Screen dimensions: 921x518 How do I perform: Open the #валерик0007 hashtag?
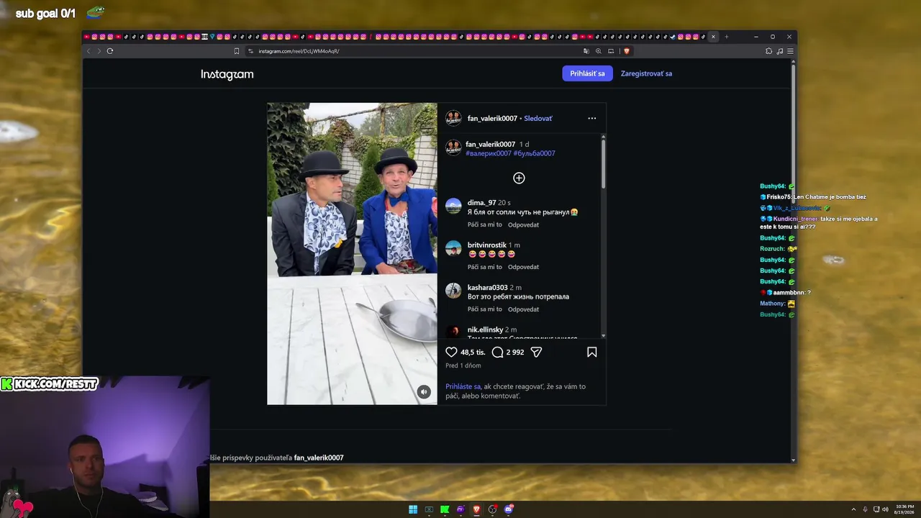[x=489, y=153]
